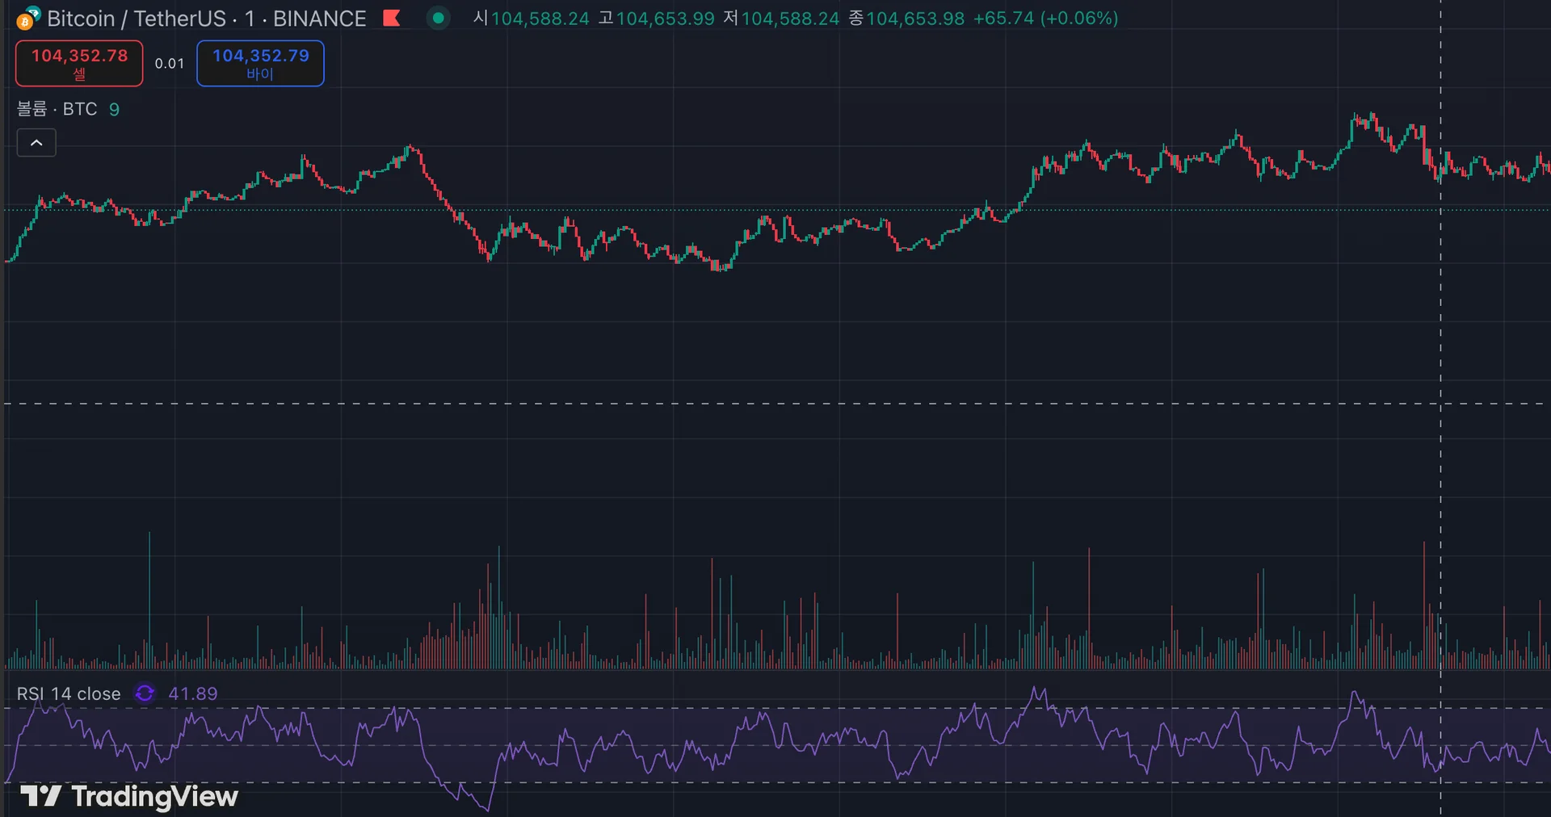Open the TradingView wordmark link
This screenshot has height=817, width=1551.
click(155, 797)
